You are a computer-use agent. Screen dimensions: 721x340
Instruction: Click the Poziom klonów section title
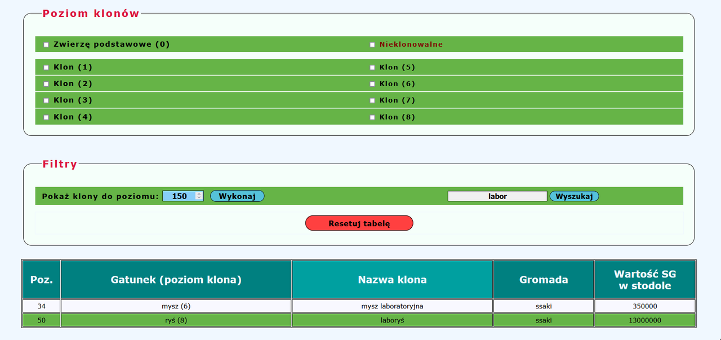pos(91,14)
